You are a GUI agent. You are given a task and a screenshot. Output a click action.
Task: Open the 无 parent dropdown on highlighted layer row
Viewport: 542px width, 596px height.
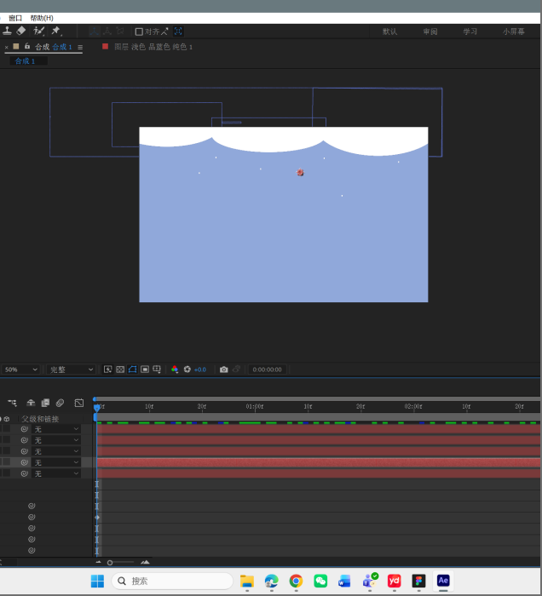(x=56, y=462)
